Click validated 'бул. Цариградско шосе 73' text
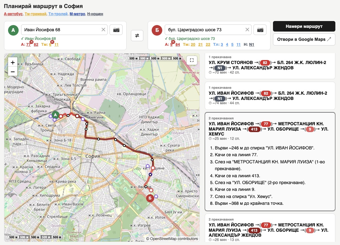Screen dimensions: 340x245 (x=192, y=39)
